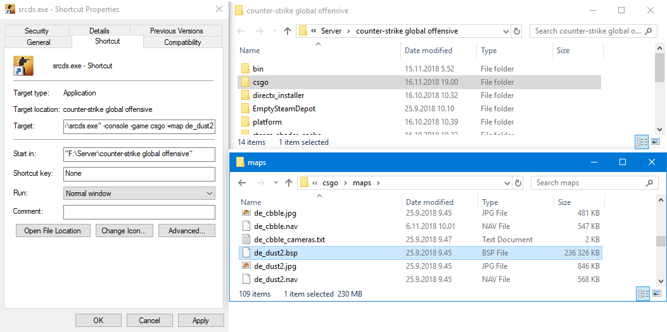The height and width of the screenshot is (332, 667).
Task: Click csgo in the maps address breadcrumb
Action: (x=329, y=183)
